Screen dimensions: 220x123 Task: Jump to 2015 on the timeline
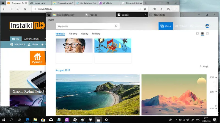pos(212,109)
